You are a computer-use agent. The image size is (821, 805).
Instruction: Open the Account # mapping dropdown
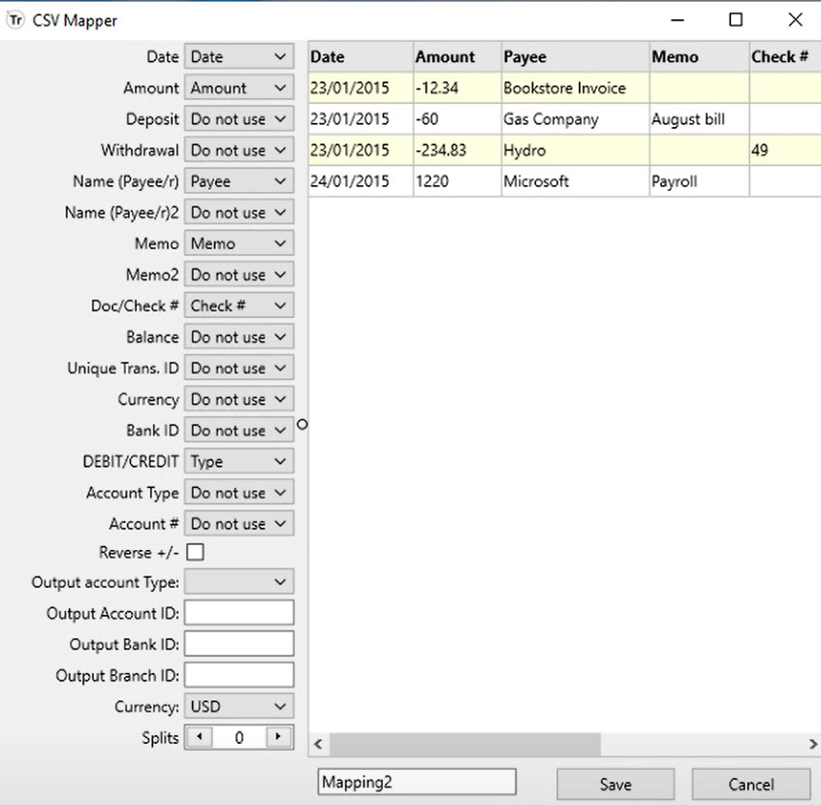point(238,524)
